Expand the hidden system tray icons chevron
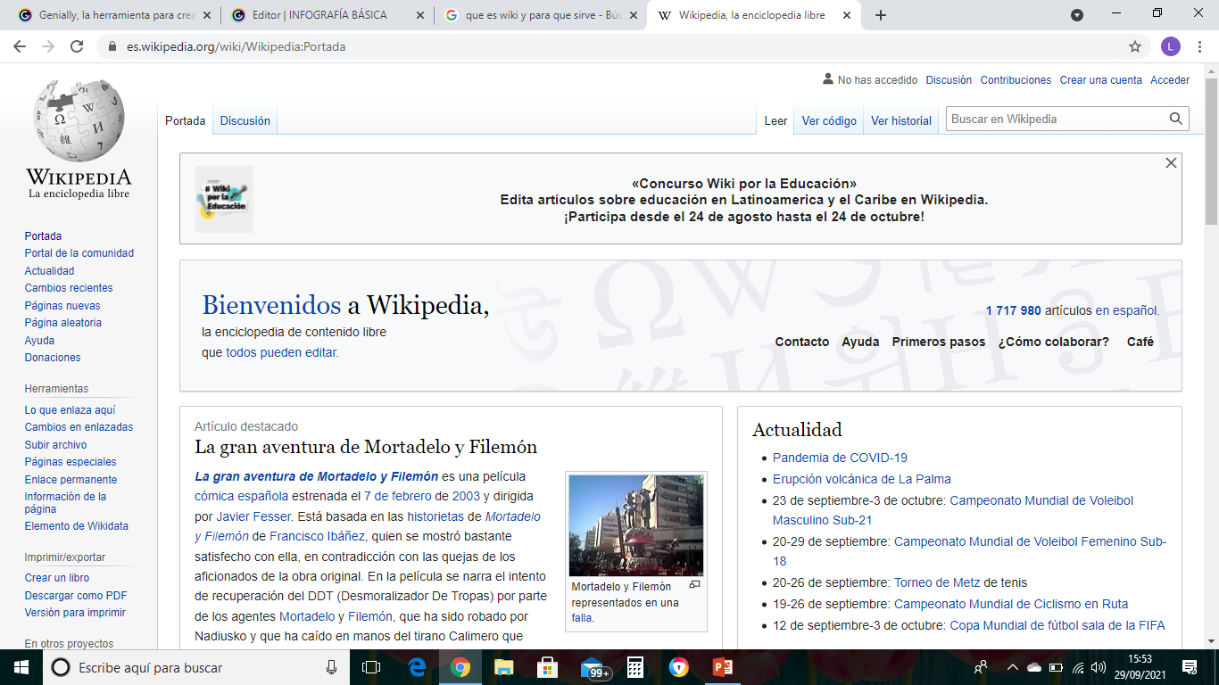The height and width of the screenshot is (685, 1219). coord(1012,666)
